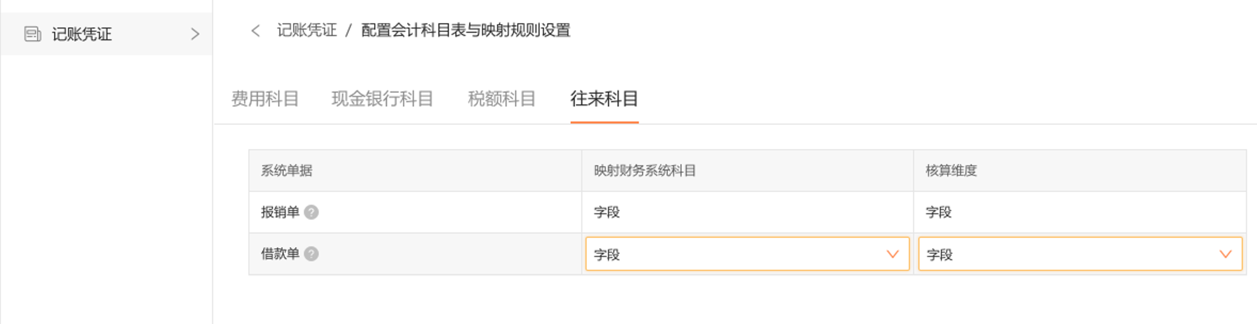The image size is (1257, 324).
Task: Switch to the 费用科目 tab
Action: pyautogui.click(x=266, y=99)
